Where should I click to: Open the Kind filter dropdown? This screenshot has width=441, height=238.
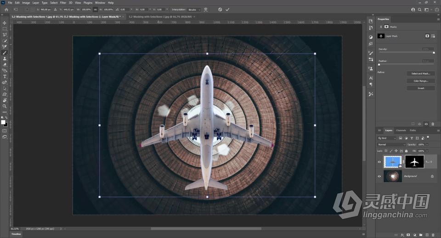pos(387,138)
